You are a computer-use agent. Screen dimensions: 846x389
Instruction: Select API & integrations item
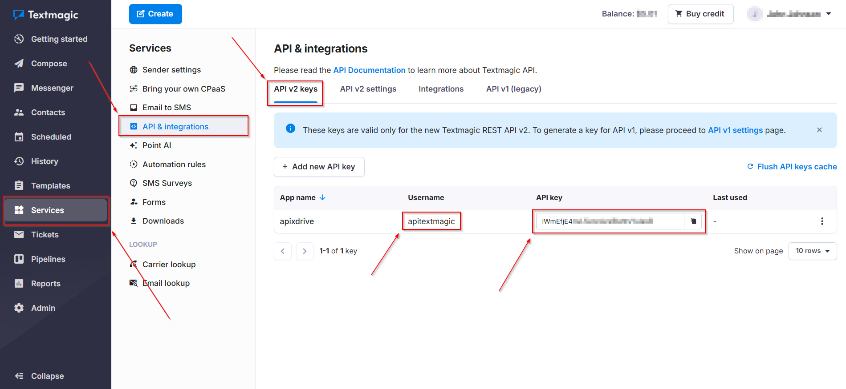183,126
